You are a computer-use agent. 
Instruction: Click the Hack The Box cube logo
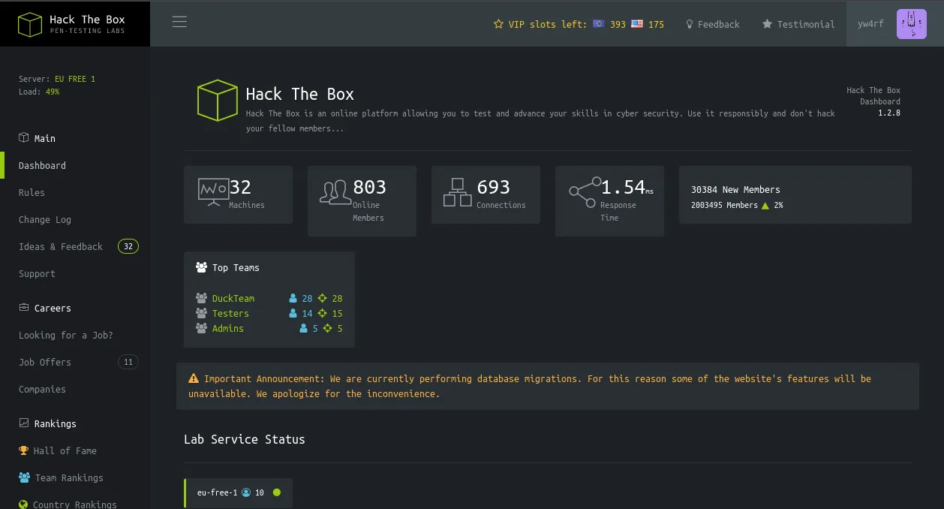click(30, 24)
